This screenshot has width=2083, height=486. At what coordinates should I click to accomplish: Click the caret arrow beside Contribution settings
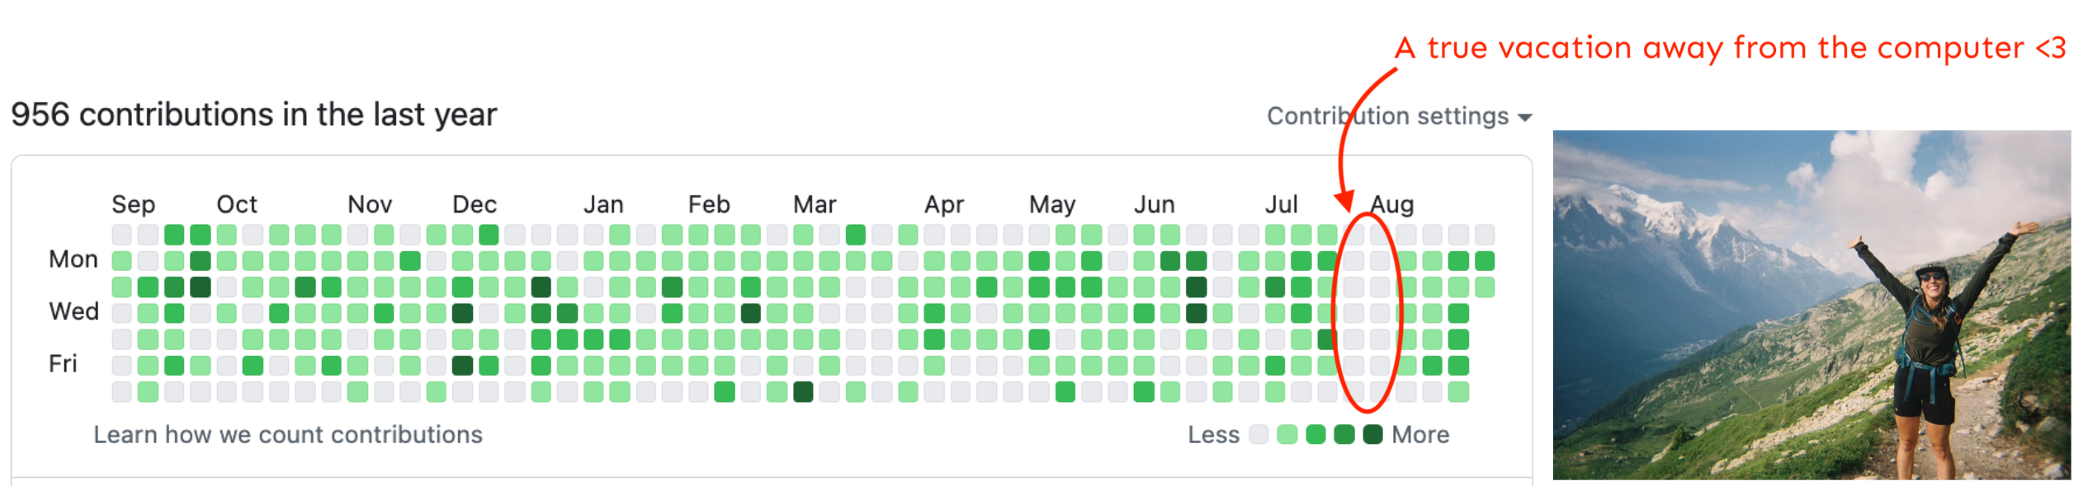[x=1524, y=118]
